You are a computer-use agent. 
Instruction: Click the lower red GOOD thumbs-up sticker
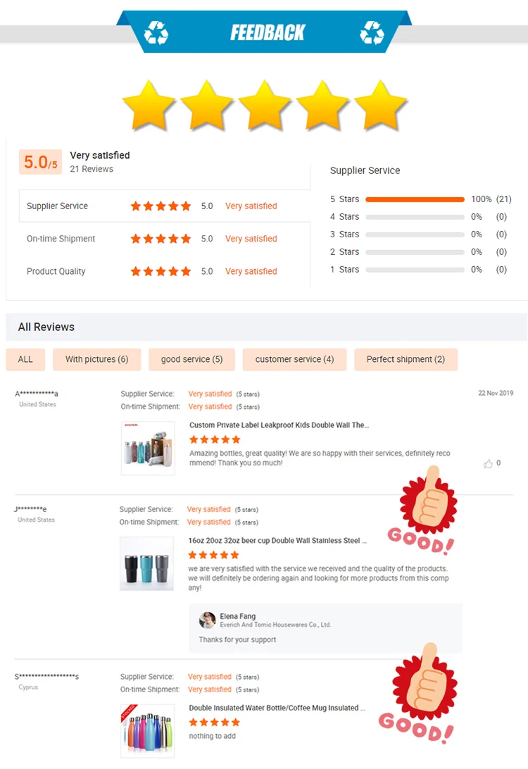click(420, 693)
